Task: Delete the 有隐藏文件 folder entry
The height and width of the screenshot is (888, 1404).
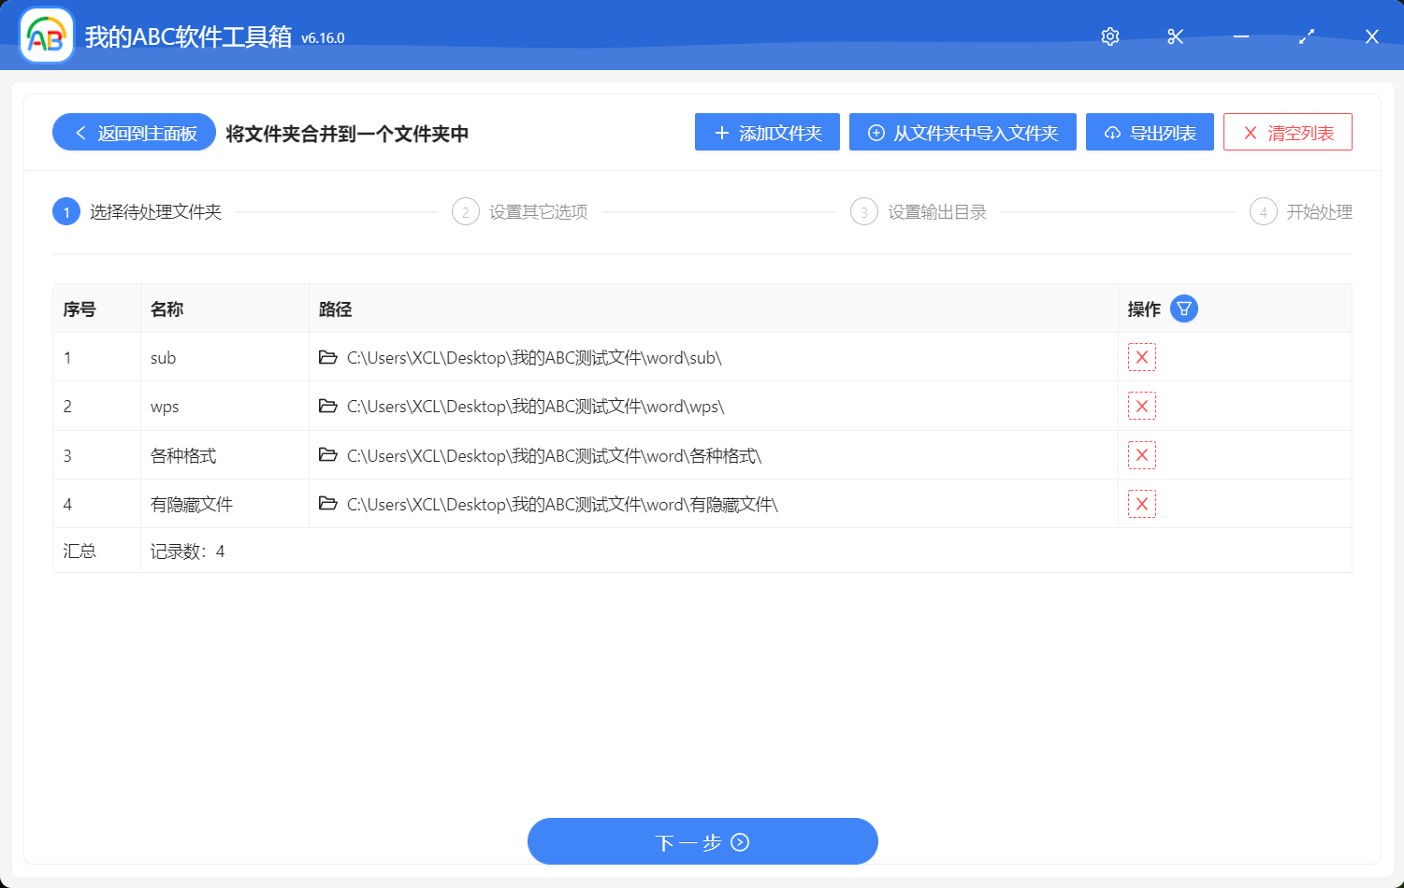Action: click(1142, 504)
